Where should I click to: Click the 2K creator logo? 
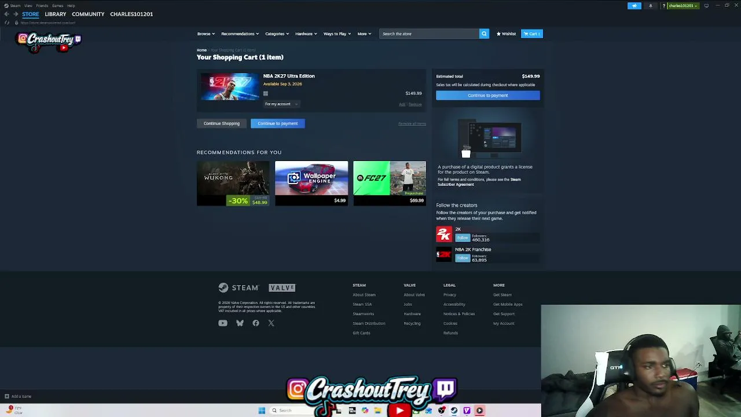(x=444, y=234)
